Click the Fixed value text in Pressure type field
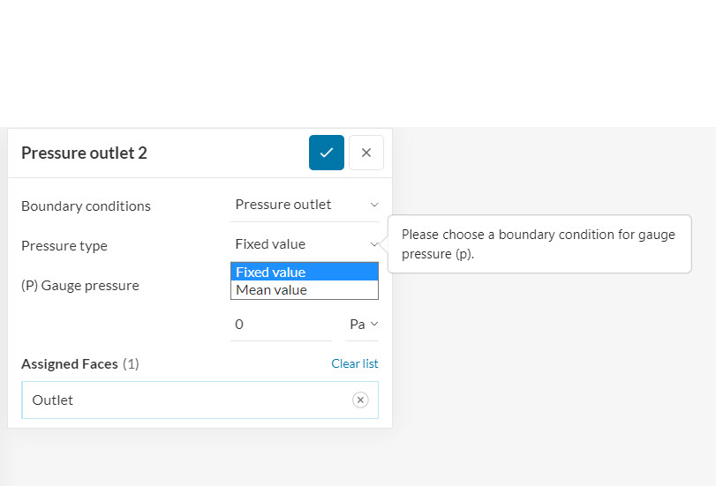The image size is (716, 486). tap(270, 244)
